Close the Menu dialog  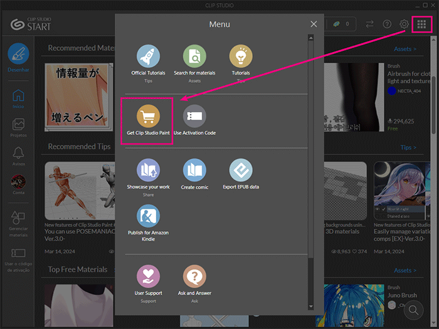pos(314,24)
